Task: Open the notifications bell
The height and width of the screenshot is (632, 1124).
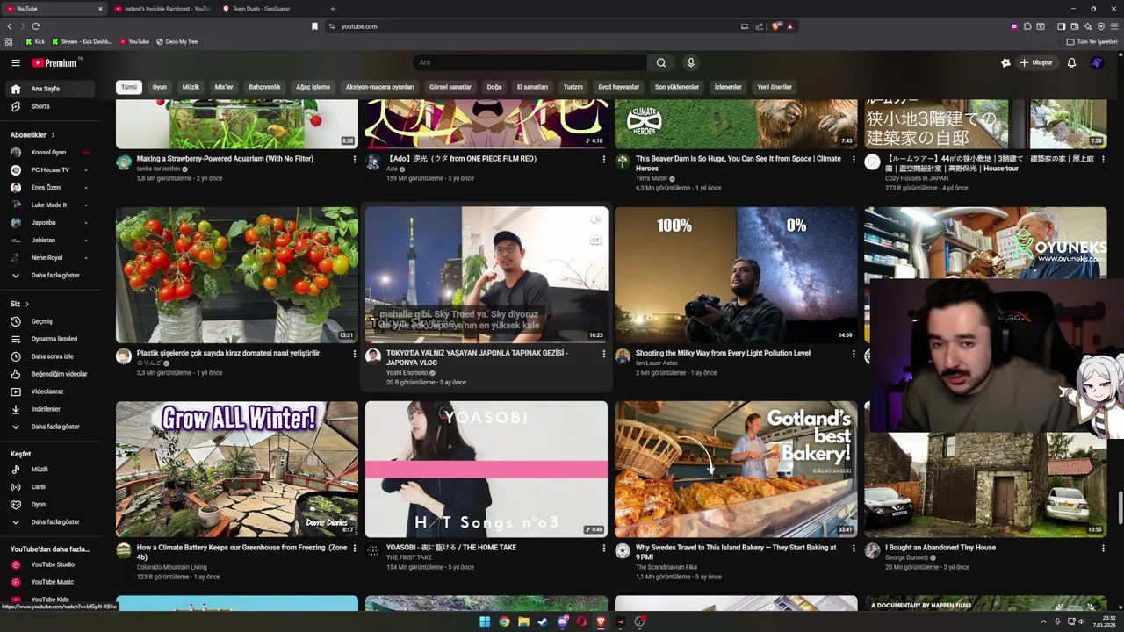Action: click(1071, 62)
